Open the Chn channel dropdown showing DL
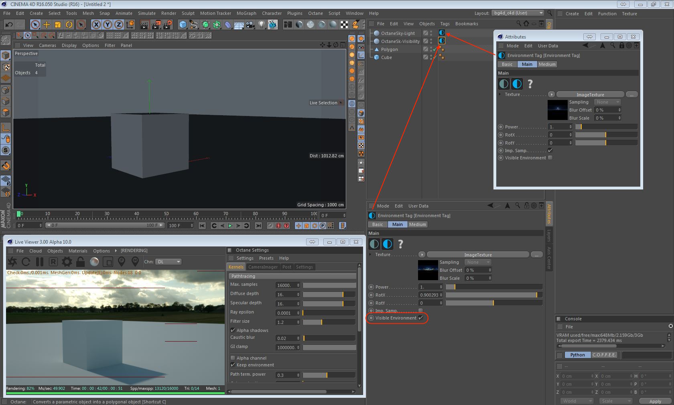 (168, 262)
